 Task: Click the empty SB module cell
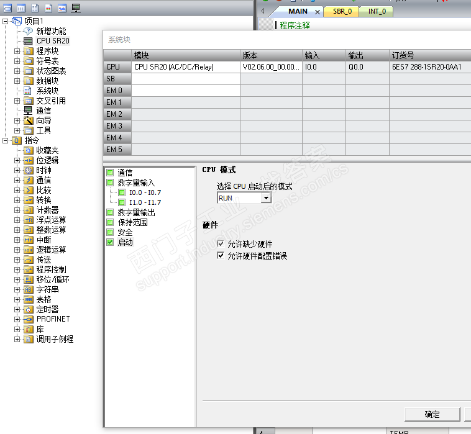[x=186, y=79]
